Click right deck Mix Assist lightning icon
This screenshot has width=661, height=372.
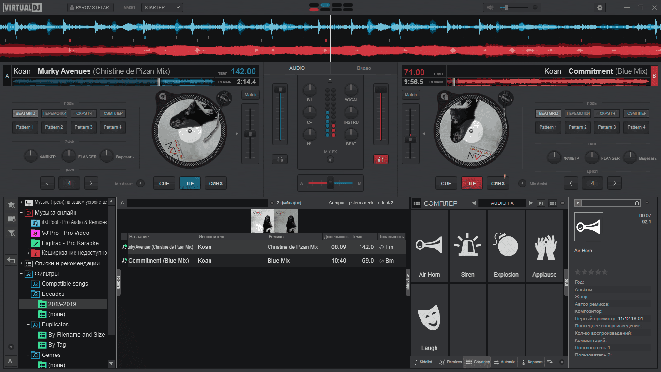click(523, 184)
